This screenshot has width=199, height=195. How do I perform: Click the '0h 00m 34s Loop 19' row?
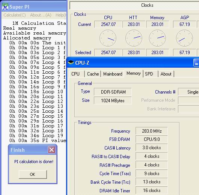pos(36,136)
